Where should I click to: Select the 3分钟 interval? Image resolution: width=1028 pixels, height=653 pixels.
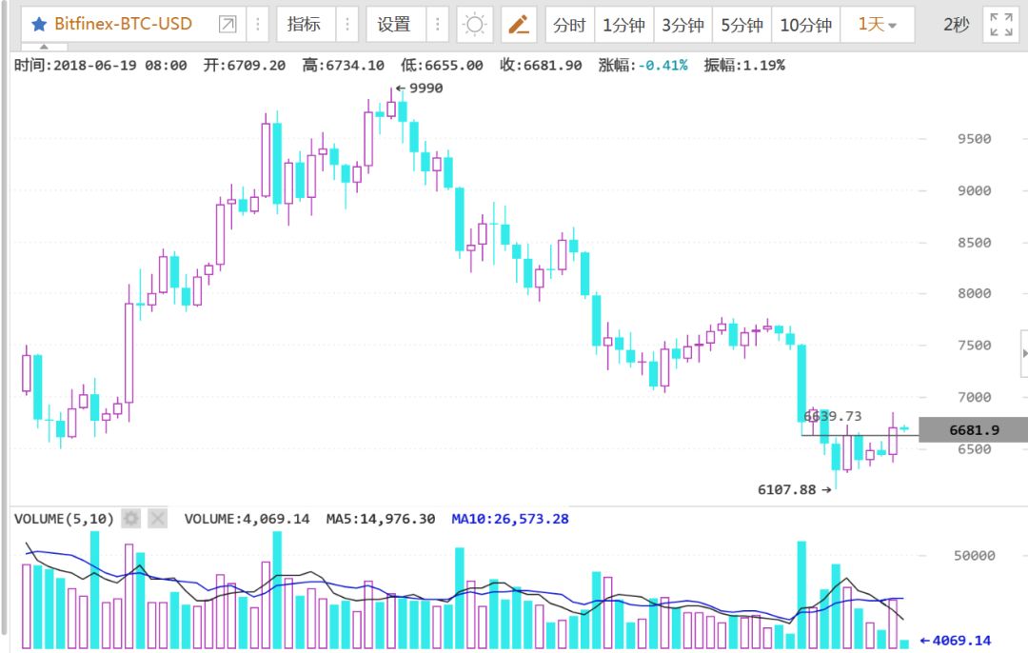click(683, 25)
